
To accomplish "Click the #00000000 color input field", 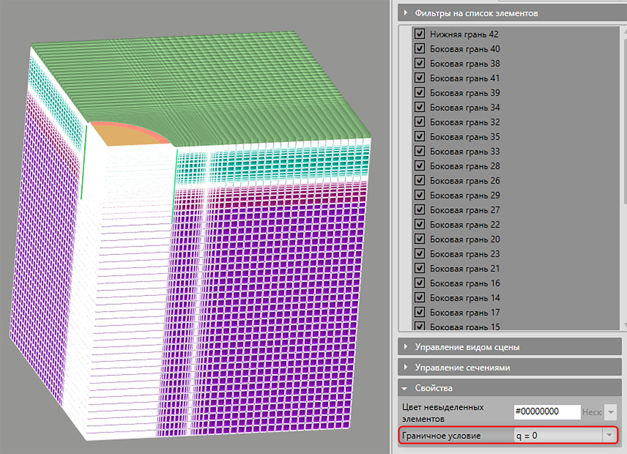I will [x=547, y=412].
